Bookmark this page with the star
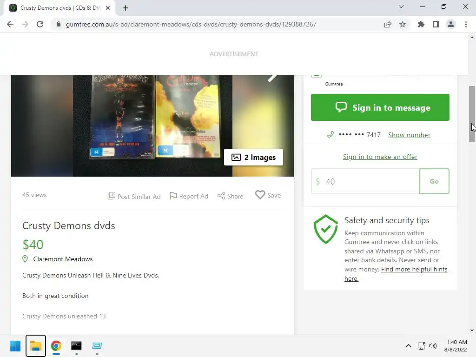476x357 pixels. 403,24
